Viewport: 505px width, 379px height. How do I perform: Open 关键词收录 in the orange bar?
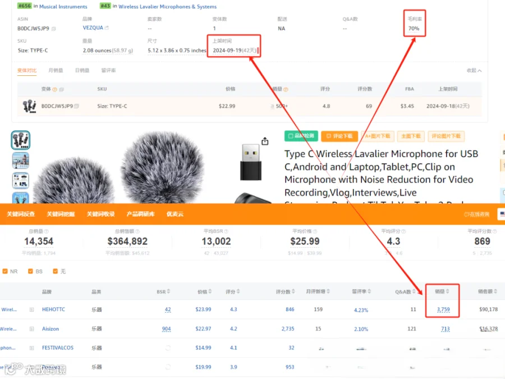click(100, 214)
